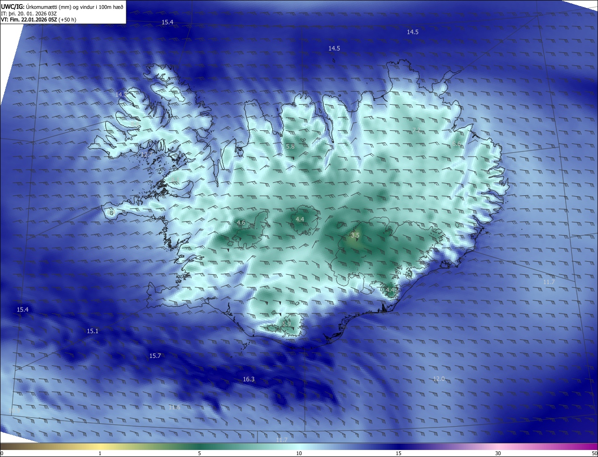Viewport: 598px width, 457px height.
Task: Click the 11.6 value label over the sea
Action: (x=174, y=407)
